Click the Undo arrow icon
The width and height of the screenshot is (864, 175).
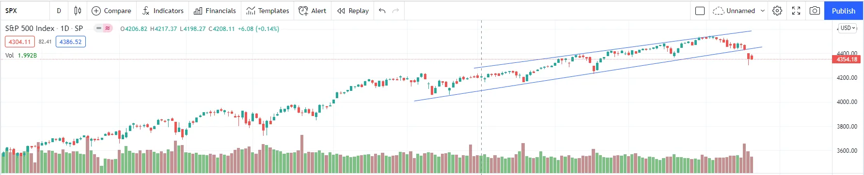[382, 11]
